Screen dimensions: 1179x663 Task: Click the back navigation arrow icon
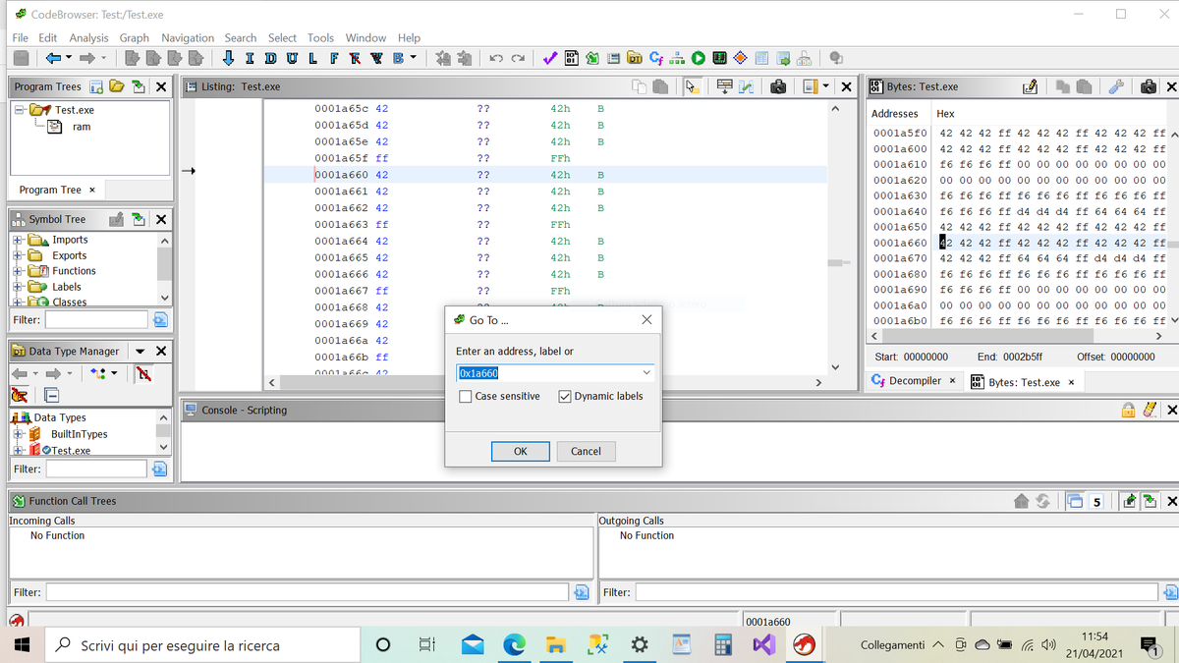54,58
